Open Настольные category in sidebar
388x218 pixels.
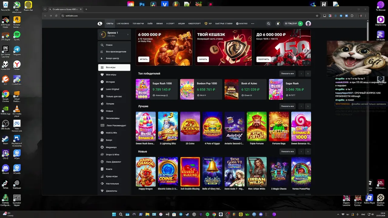point(114,183)
